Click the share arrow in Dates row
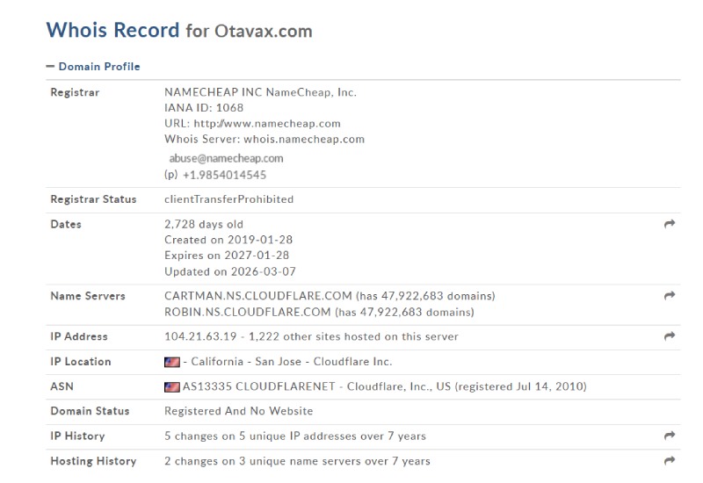 click(x=670, y=224)
